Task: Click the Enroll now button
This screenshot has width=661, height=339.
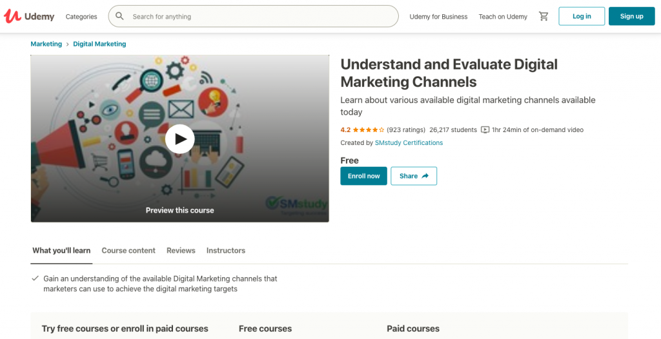Action: coord(364,176)
